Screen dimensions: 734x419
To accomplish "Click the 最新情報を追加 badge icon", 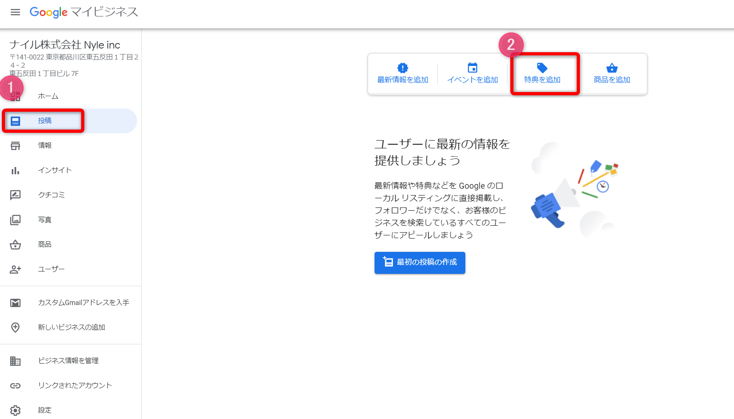I will tap(403, 68).
